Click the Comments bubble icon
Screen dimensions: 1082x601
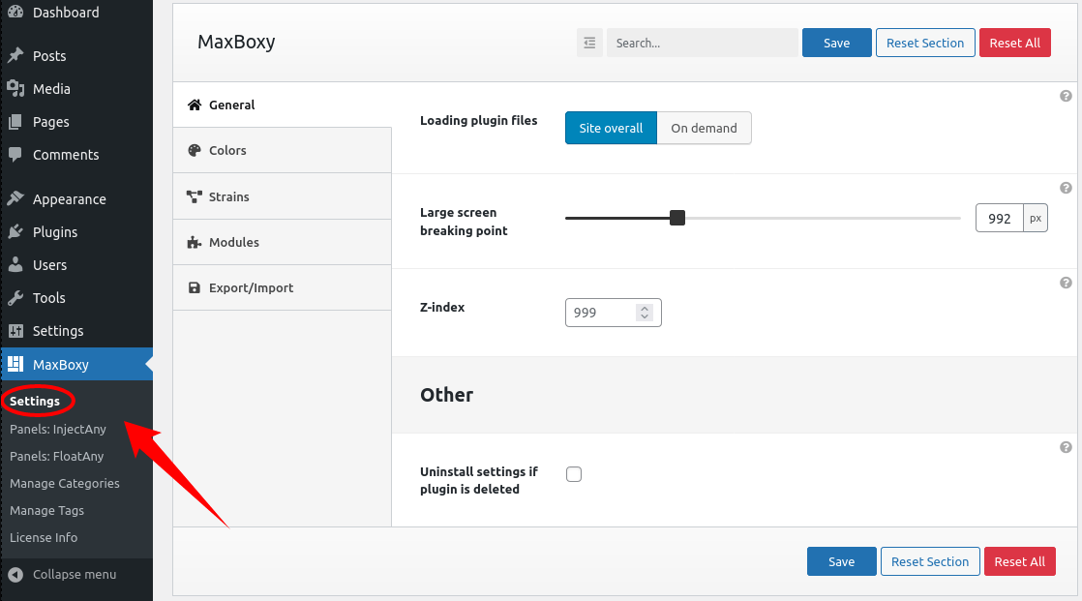click(15, 155)
